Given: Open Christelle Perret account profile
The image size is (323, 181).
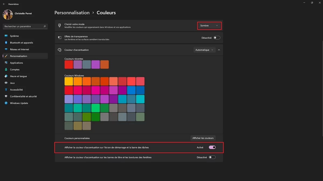Looking at the screenshot, I should click(x=23, y=13).
